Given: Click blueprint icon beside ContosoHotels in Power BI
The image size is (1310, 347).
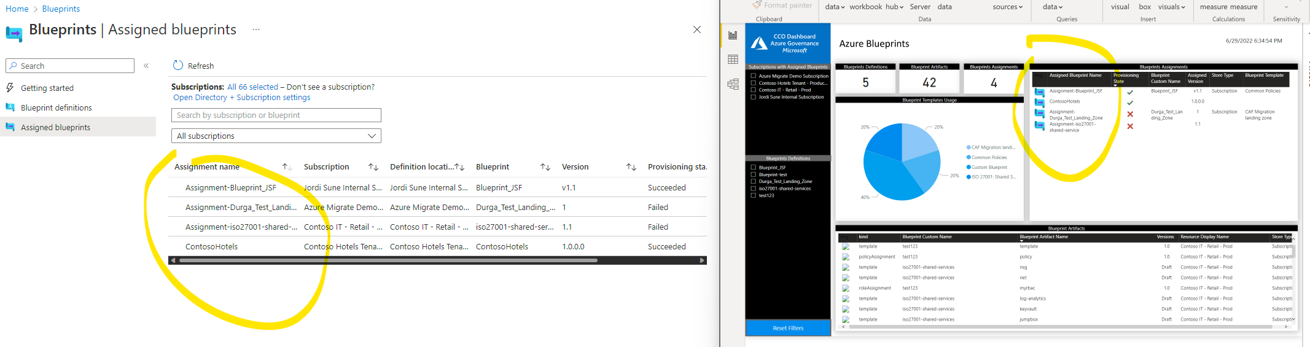Looking at the screenshot, I should point(1039,102).
